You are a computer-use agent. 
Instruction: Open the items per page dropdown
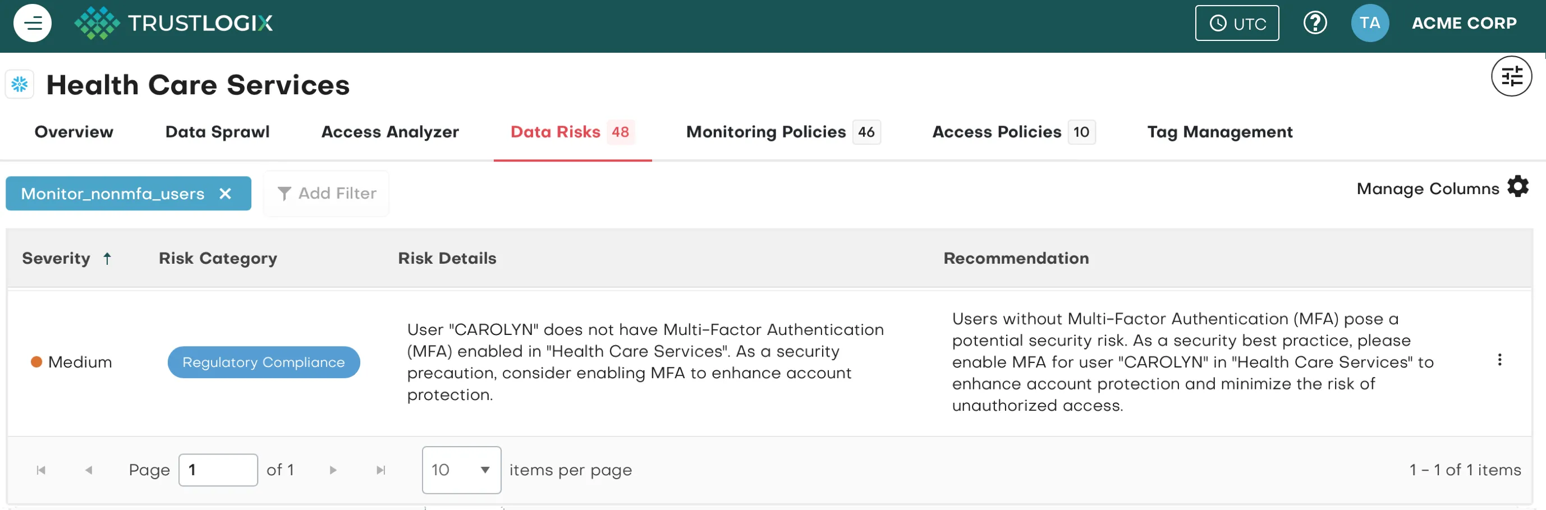pyautogui.click(x=461, y=470)
